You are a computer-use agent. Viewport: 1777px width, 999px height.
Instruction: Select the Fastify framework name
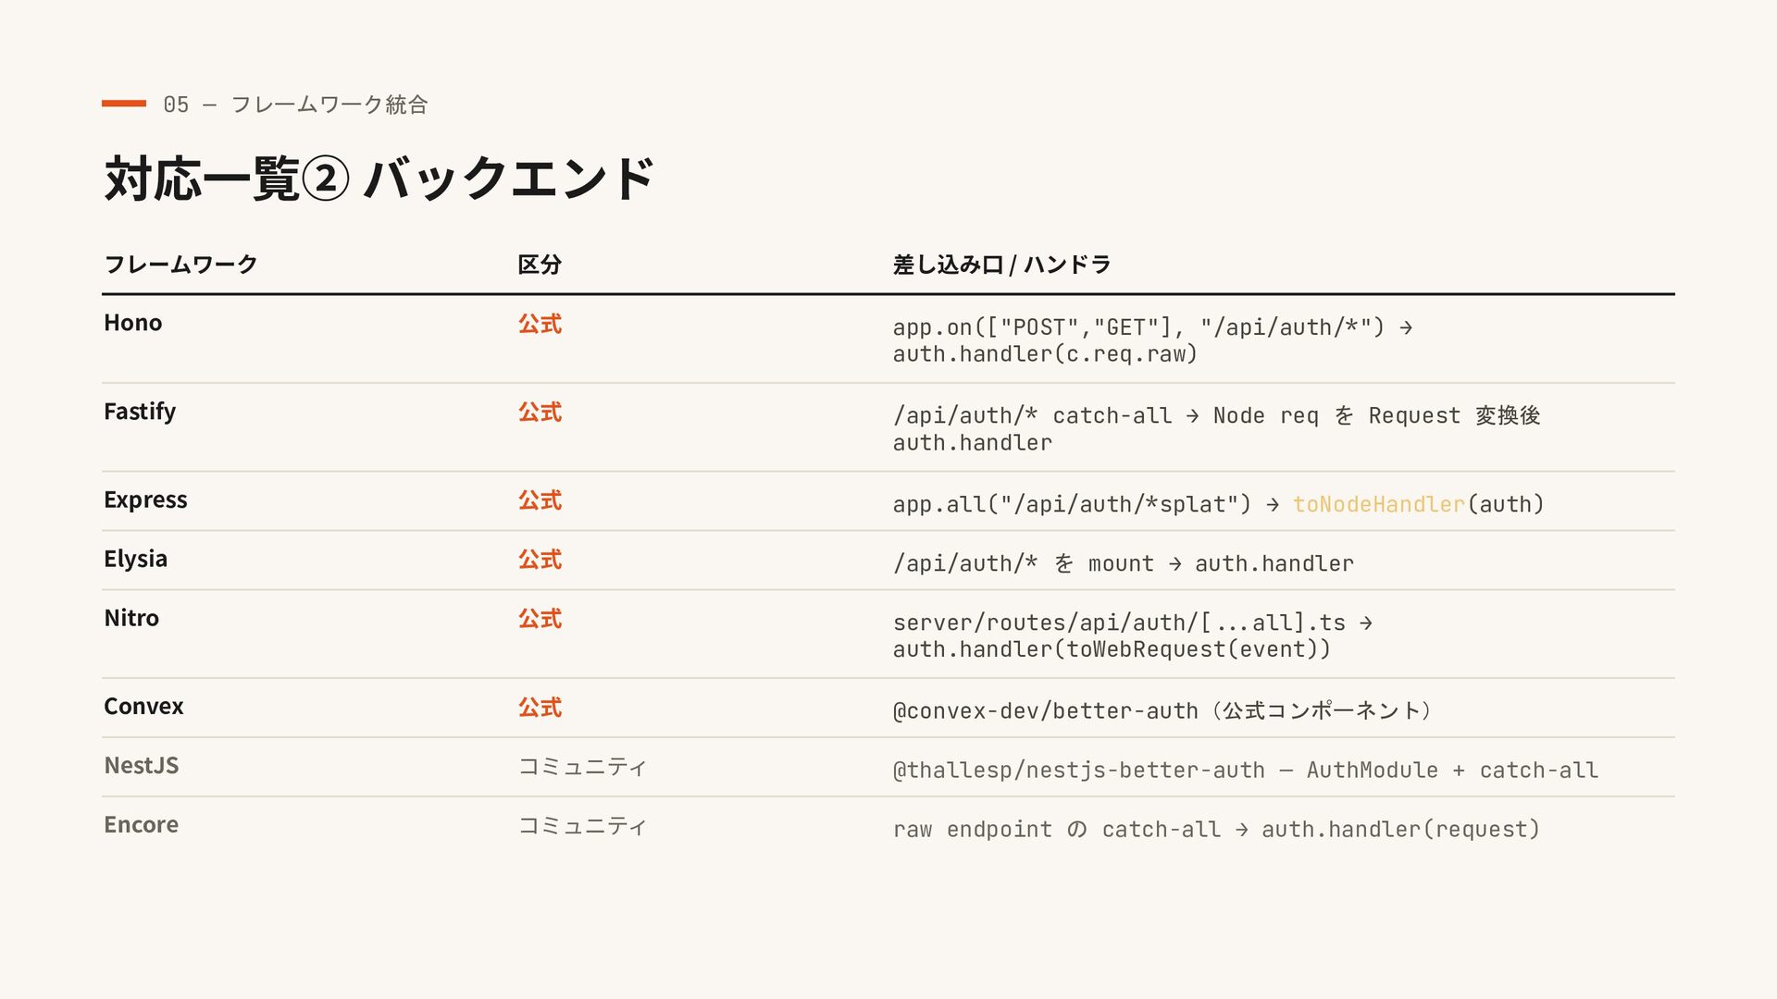(x=140, y=412)
